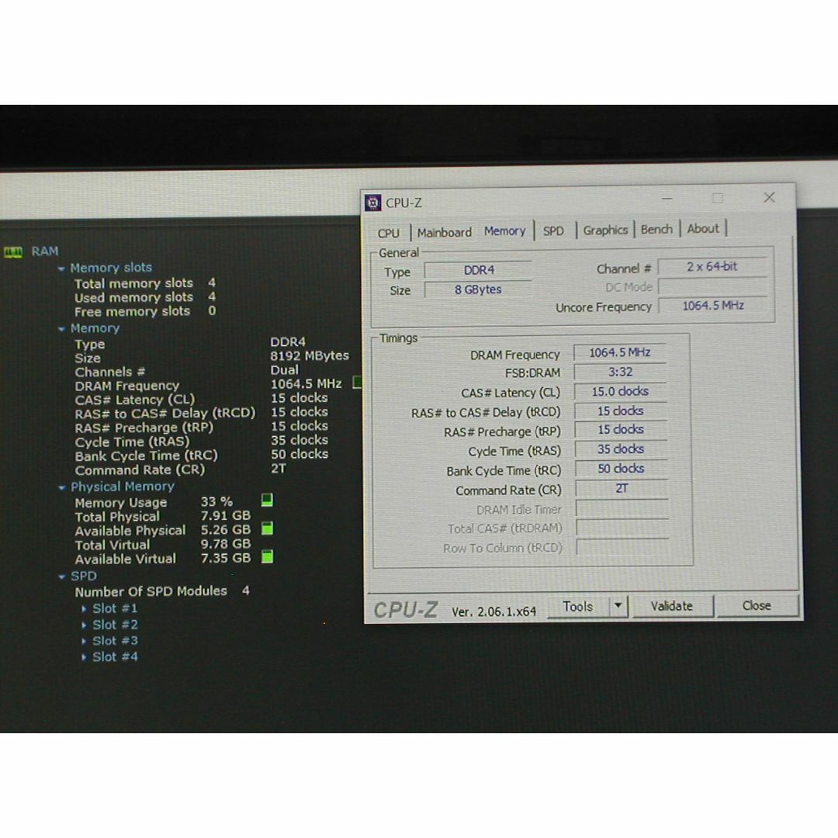Click the RAM chip icon in Speccy
The width and height of the screenshot is (838, 838).
(13, 251)
